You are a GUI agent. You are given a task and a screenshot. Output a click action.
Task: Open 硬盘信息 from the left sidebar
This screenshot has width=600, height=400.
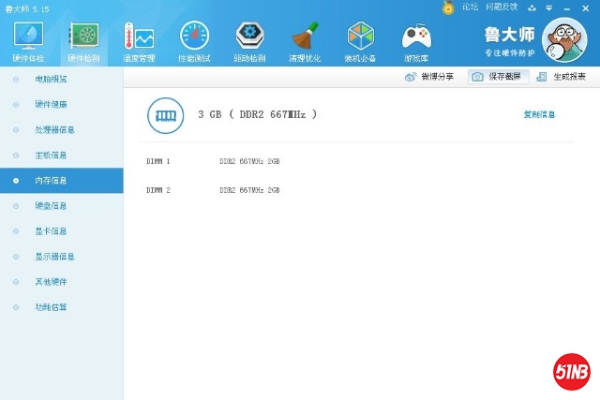tap(51, 205)
